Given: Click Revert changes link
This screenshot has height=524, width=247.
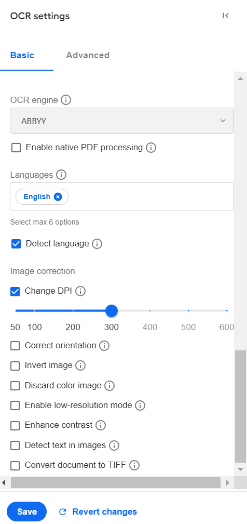Looking at the screenshot, I should click(x=98, y=512).
